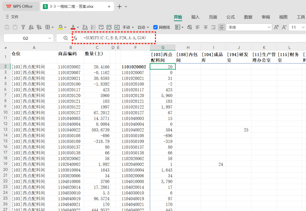
Task: Apply the yellow fill color bucket
Action: point(60,27)
